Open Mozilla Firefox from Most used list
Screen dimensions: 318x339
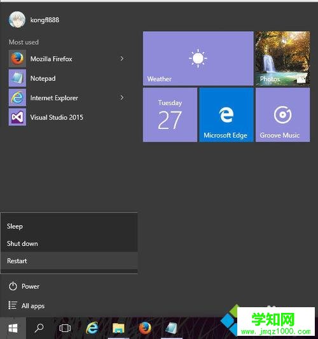pyautogui.click(x=67, y=59)
